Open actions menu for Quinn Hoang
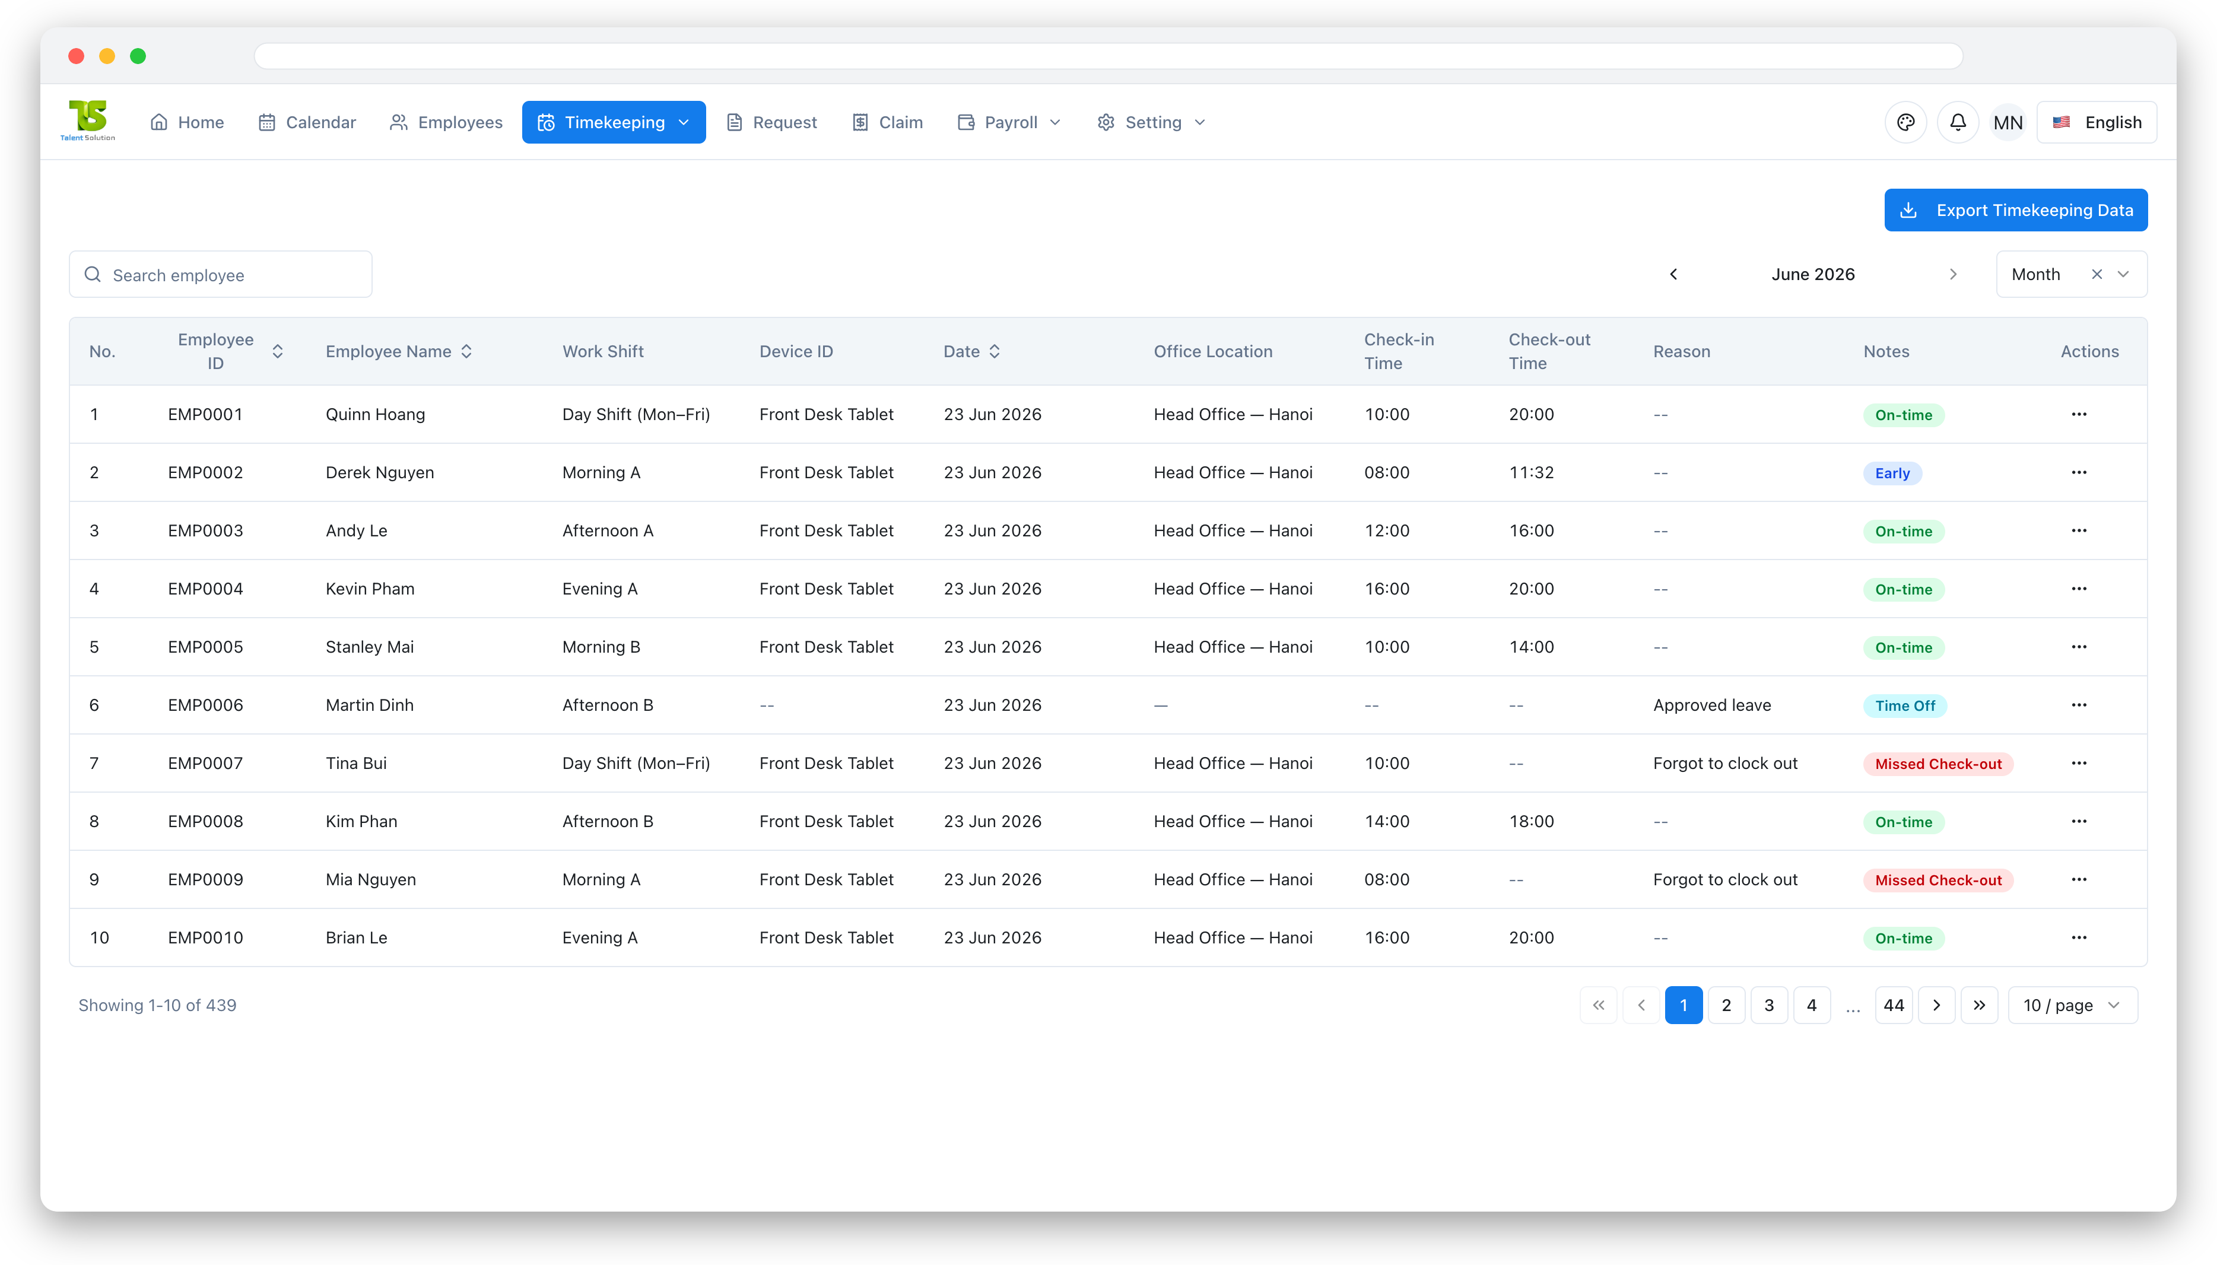 2079,414
